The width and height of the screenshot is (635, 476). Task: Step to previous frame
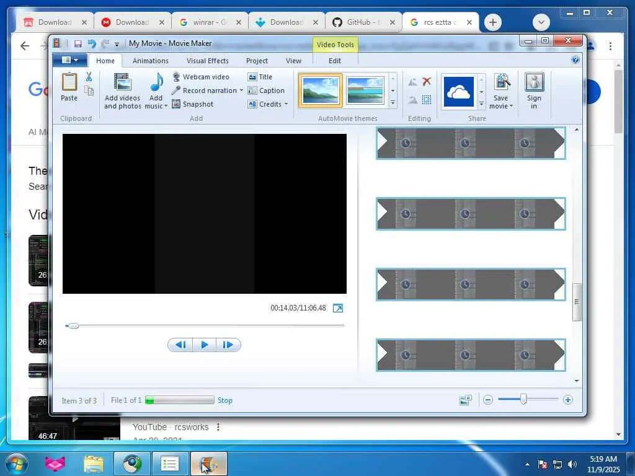point(180,345)
